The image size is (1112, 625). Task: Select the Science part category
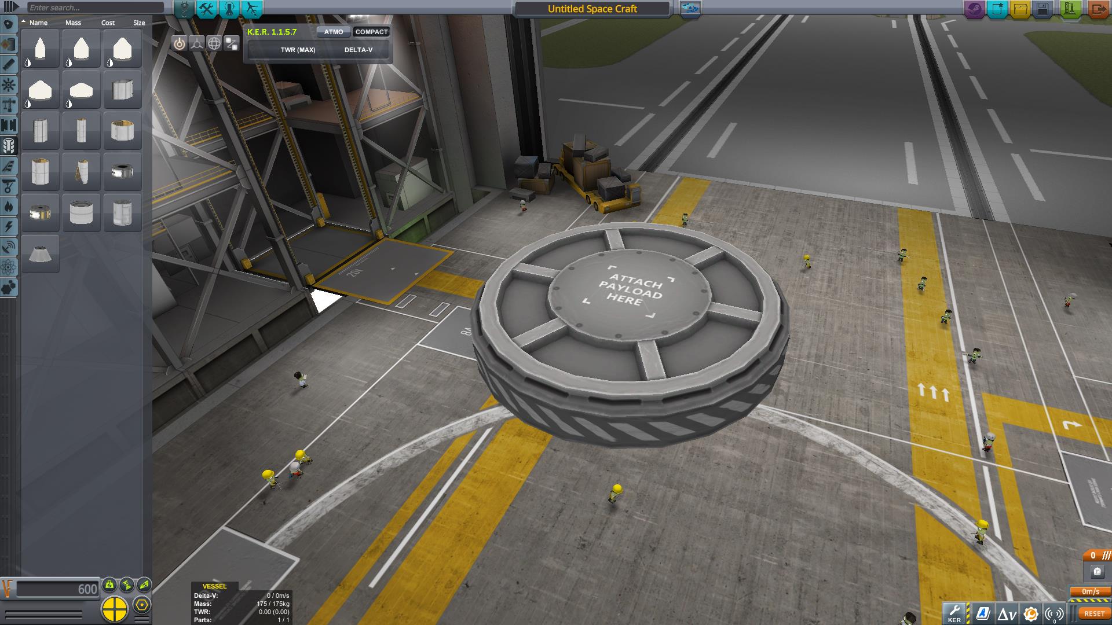[x=9, y=267]
